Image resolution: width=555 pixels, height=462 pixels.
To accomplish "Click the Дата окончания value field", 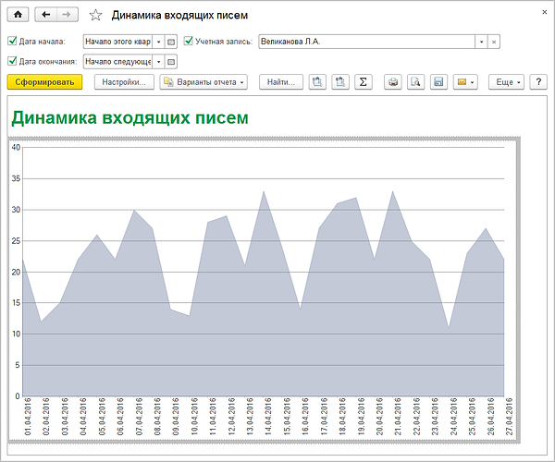I will [117, 62].
